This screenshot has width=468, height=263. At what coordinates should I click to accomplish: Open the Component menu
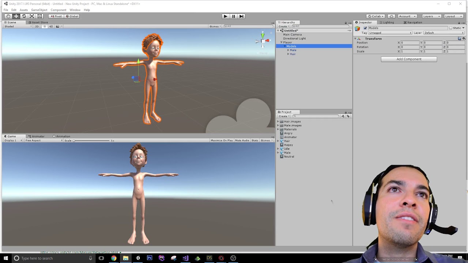point(58,10)
